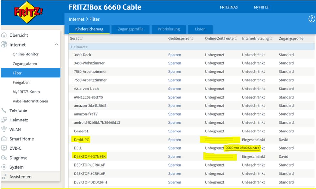Open Heimnetz in sidebar
The width and height of the screenshot is (316, 189).
click(19, 120)
